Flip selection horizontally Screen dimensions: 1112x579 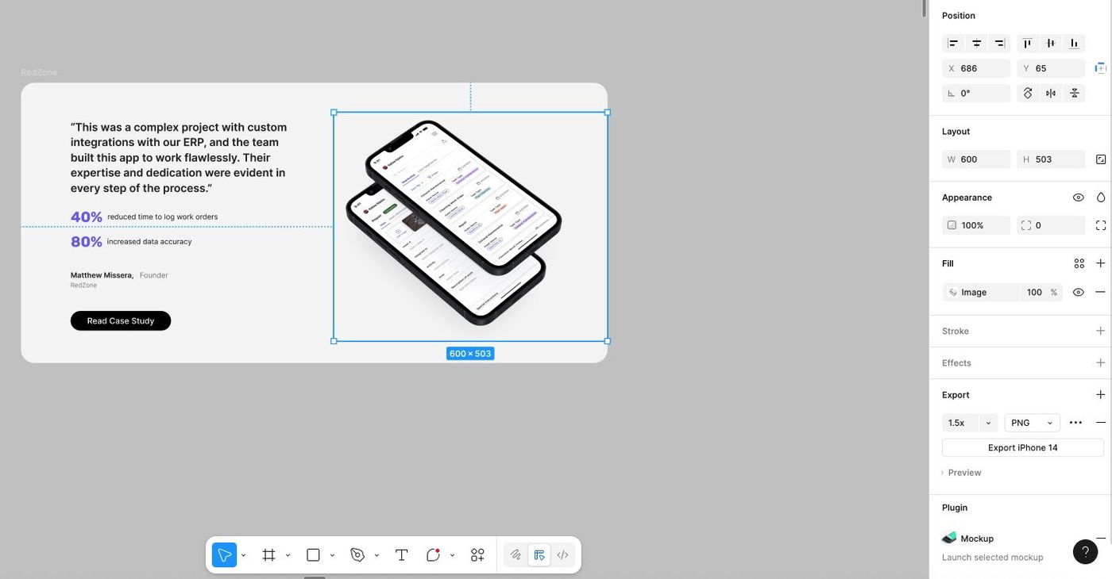tap(1051, 94)
